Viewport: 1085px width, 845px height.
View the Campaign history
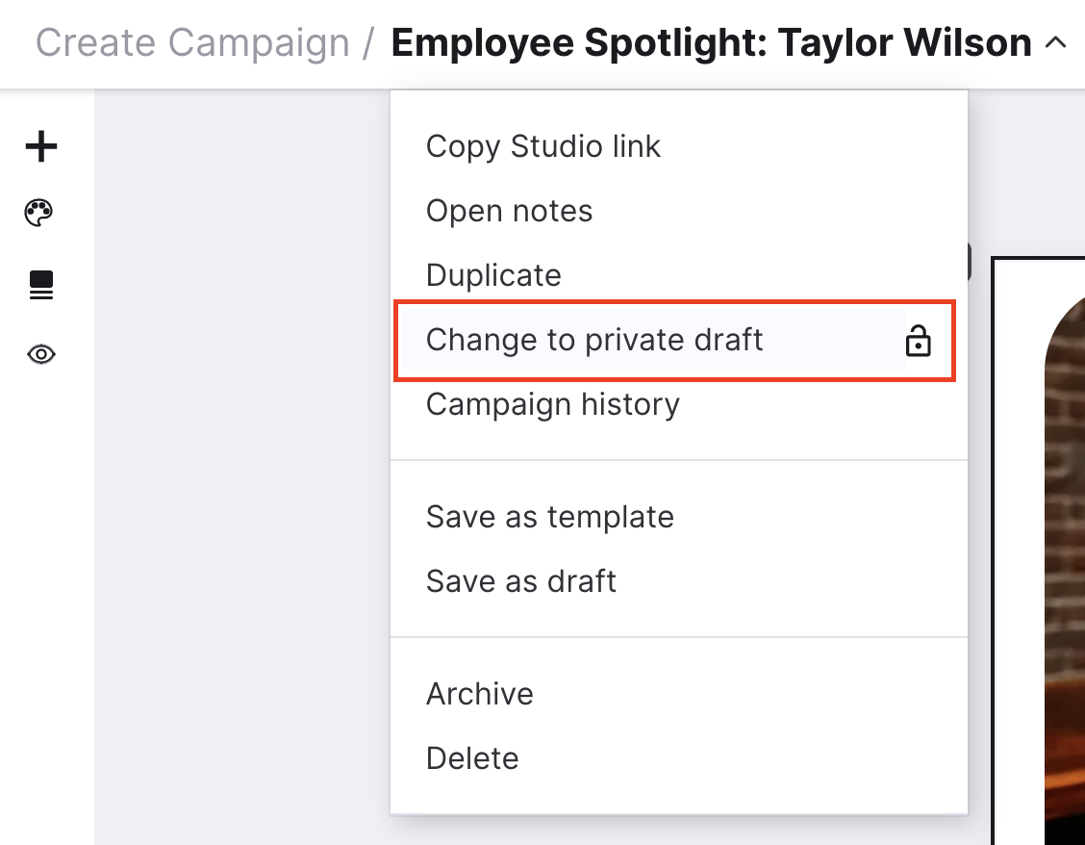point(553,404)
